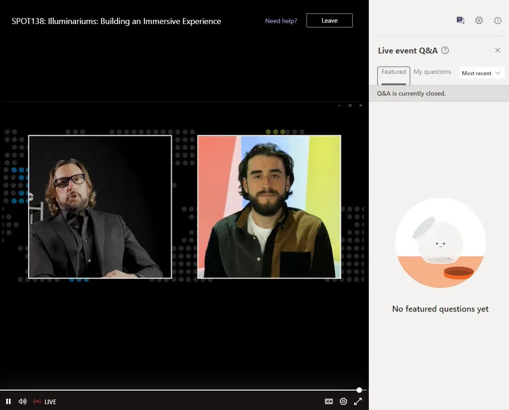Toggle the Q&A panel icon
Screen dimensions: 509x410
tap(460, 20)
